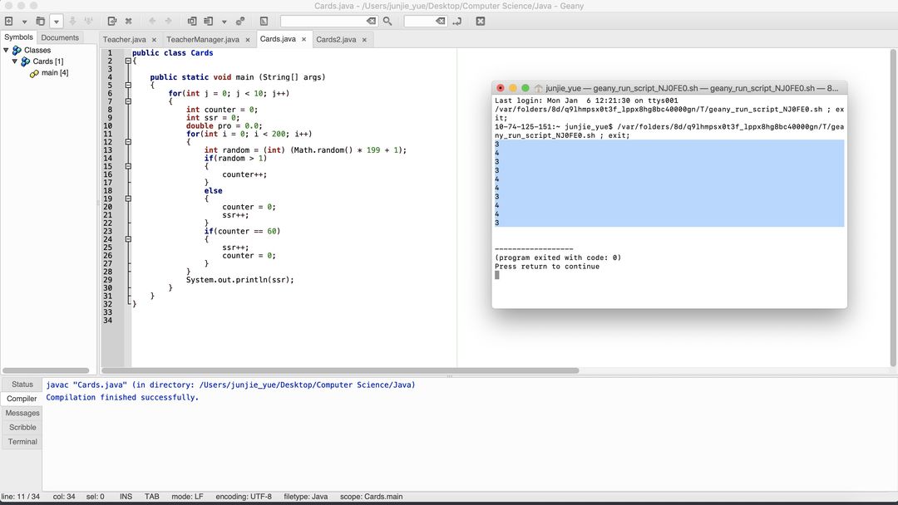Close the current file using the toolbar X icon

[x=128, y=21]
